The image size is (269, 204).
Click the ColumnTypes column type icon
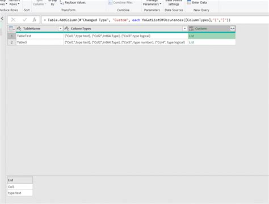tap(66, 29)
